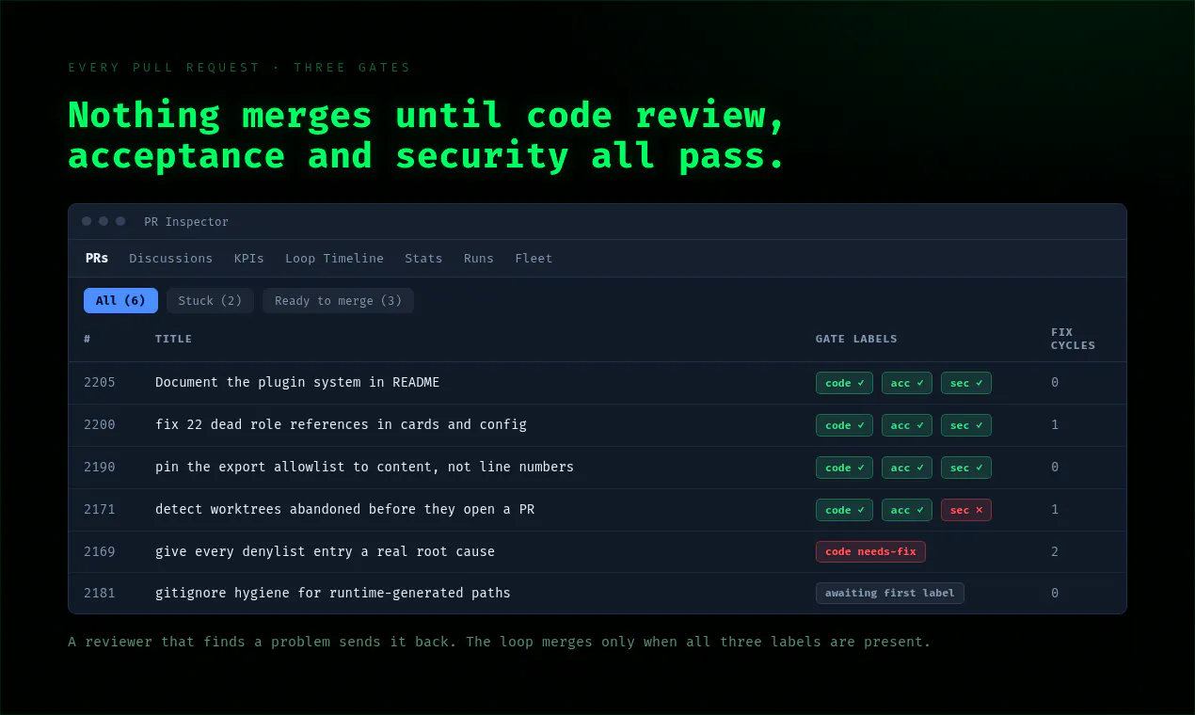
Task: Filter to Ready to merge (3)
Action: click(338, 300)
